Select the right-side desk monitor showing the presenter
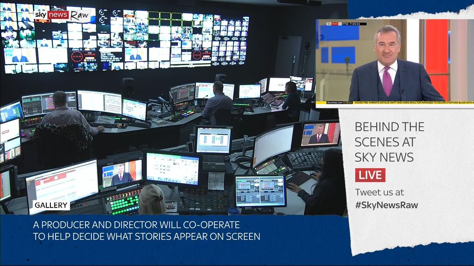 [320, 134]
